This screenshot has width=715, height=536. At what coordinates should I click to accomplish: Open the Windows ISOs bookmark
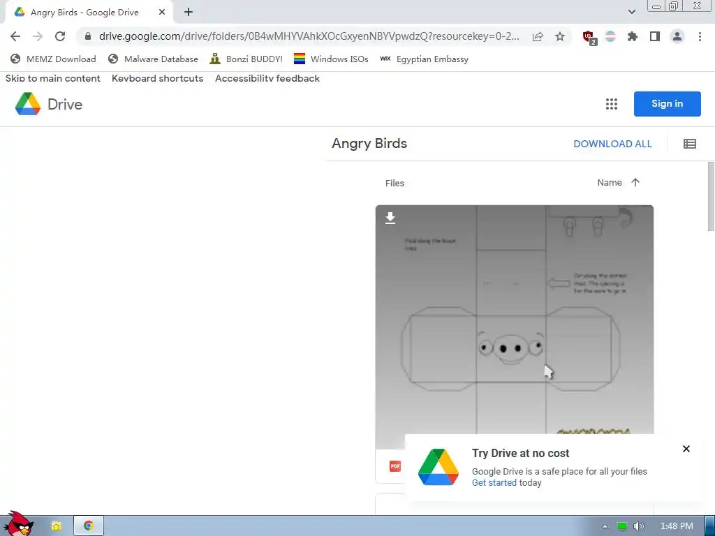331,59
